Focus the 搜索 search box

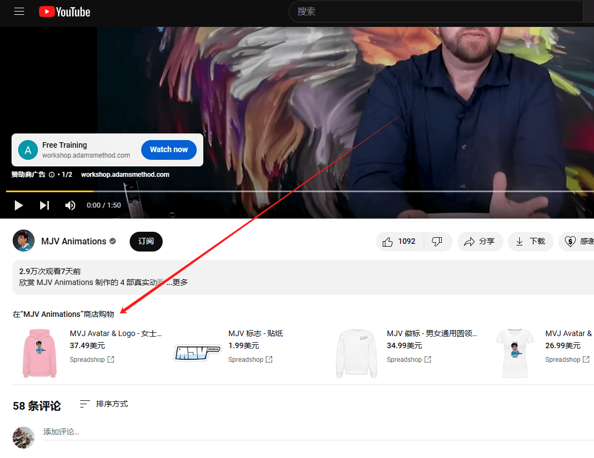click(x=436, y=12)
